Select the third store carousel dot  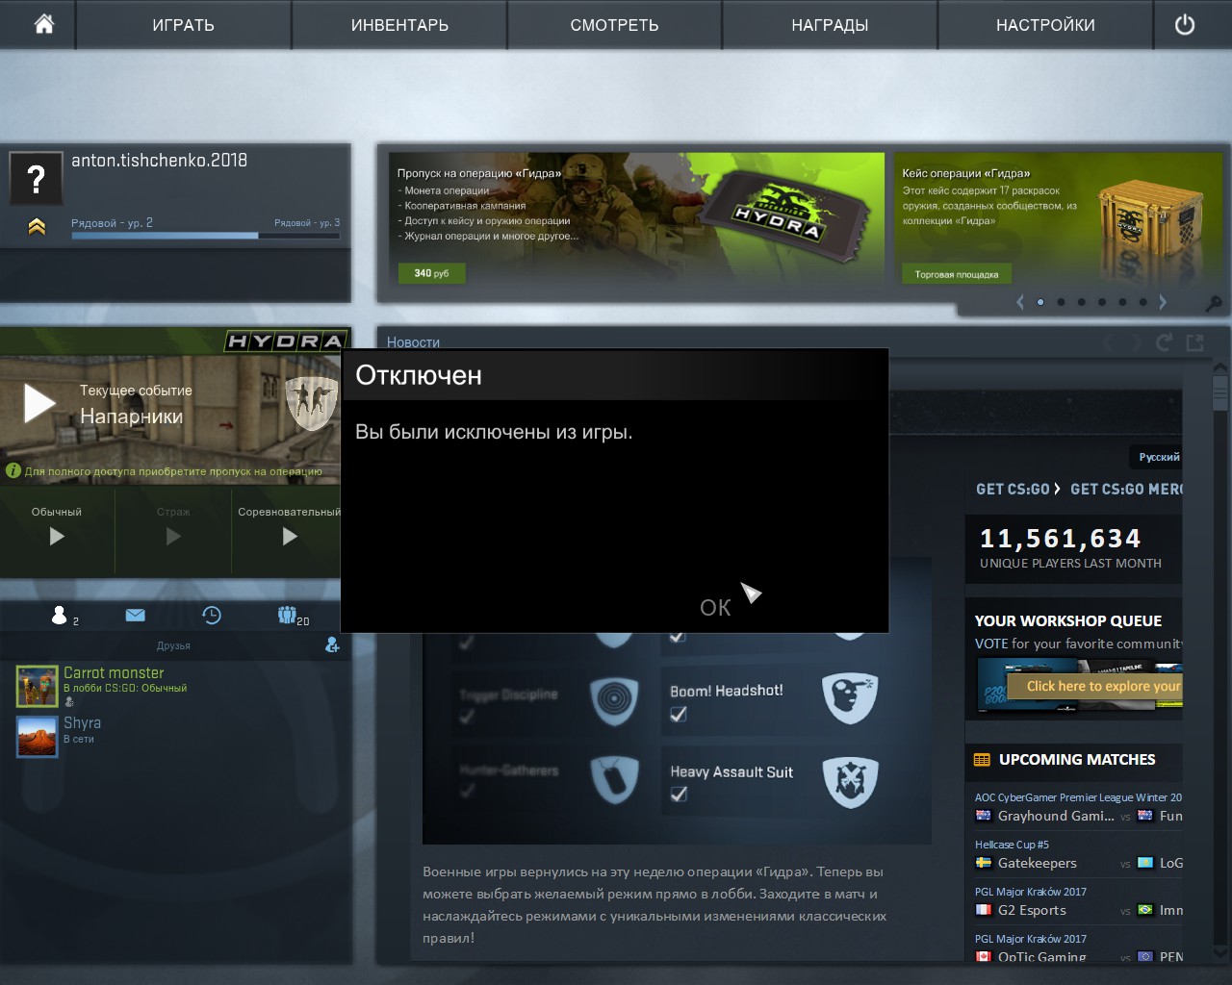[x=1082, y=302]
